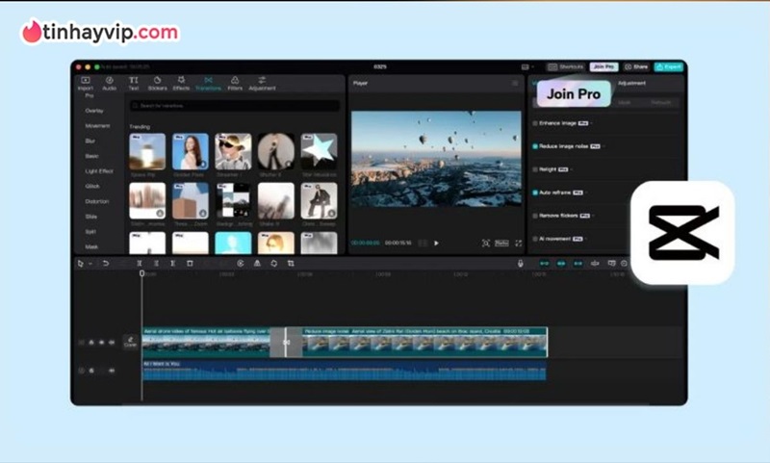Enable the Remove flickers checkbox
770x463 pixels.
[x=535, y=216]
